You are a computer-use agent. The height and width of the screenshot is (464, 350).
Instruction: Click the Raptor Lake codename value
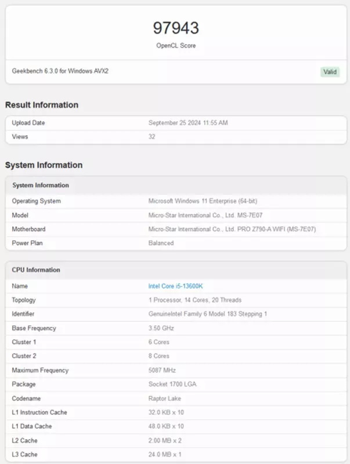click(x=165, y=398)
